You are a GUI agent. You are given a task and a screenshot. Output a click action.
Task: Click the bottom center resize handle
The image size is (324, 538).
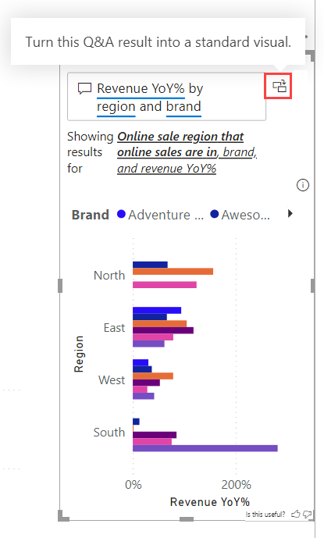(187, 518)
